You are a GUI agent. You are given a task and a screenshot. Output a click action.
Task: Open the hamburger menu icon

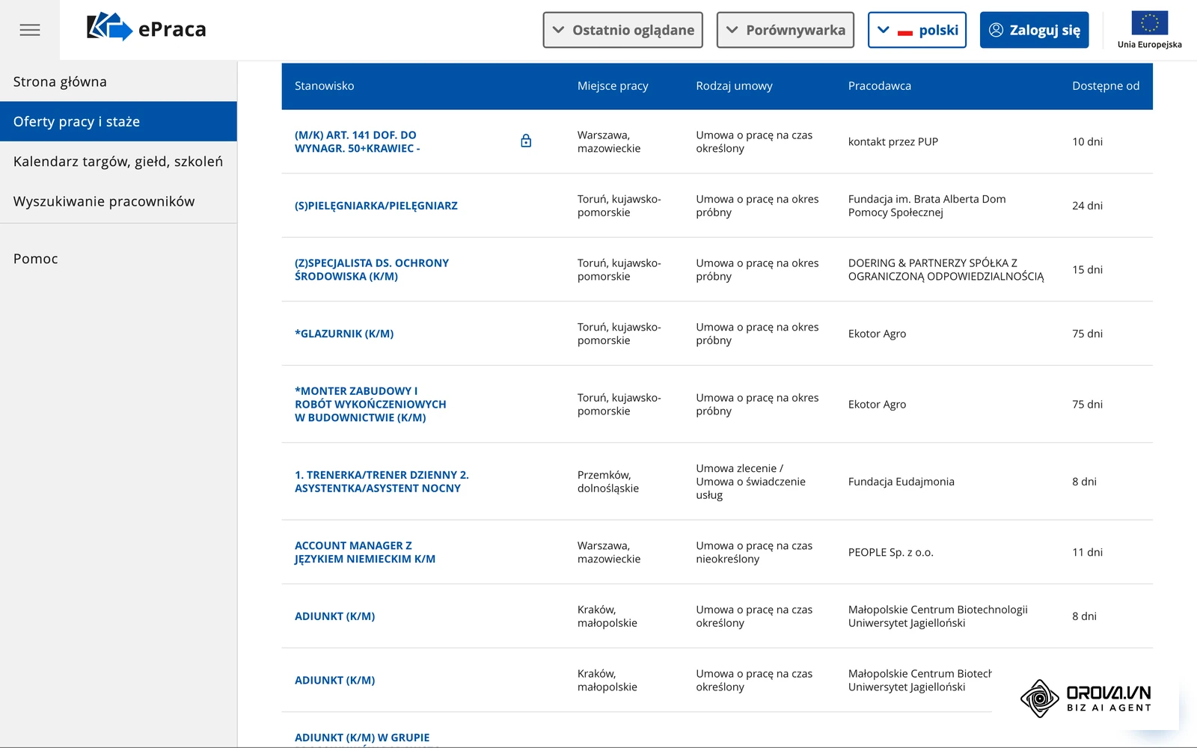point(30,30)
